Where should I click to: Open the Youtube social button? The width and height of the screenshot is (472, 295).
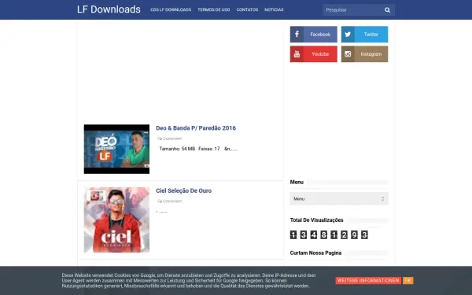pyautogui.click(x=313, y=54)
